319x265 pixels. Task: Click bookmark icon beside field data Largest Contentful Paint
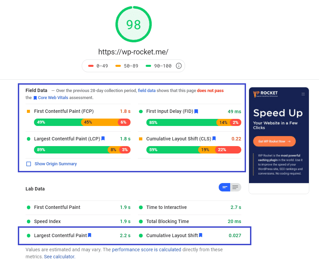point(103,139)
